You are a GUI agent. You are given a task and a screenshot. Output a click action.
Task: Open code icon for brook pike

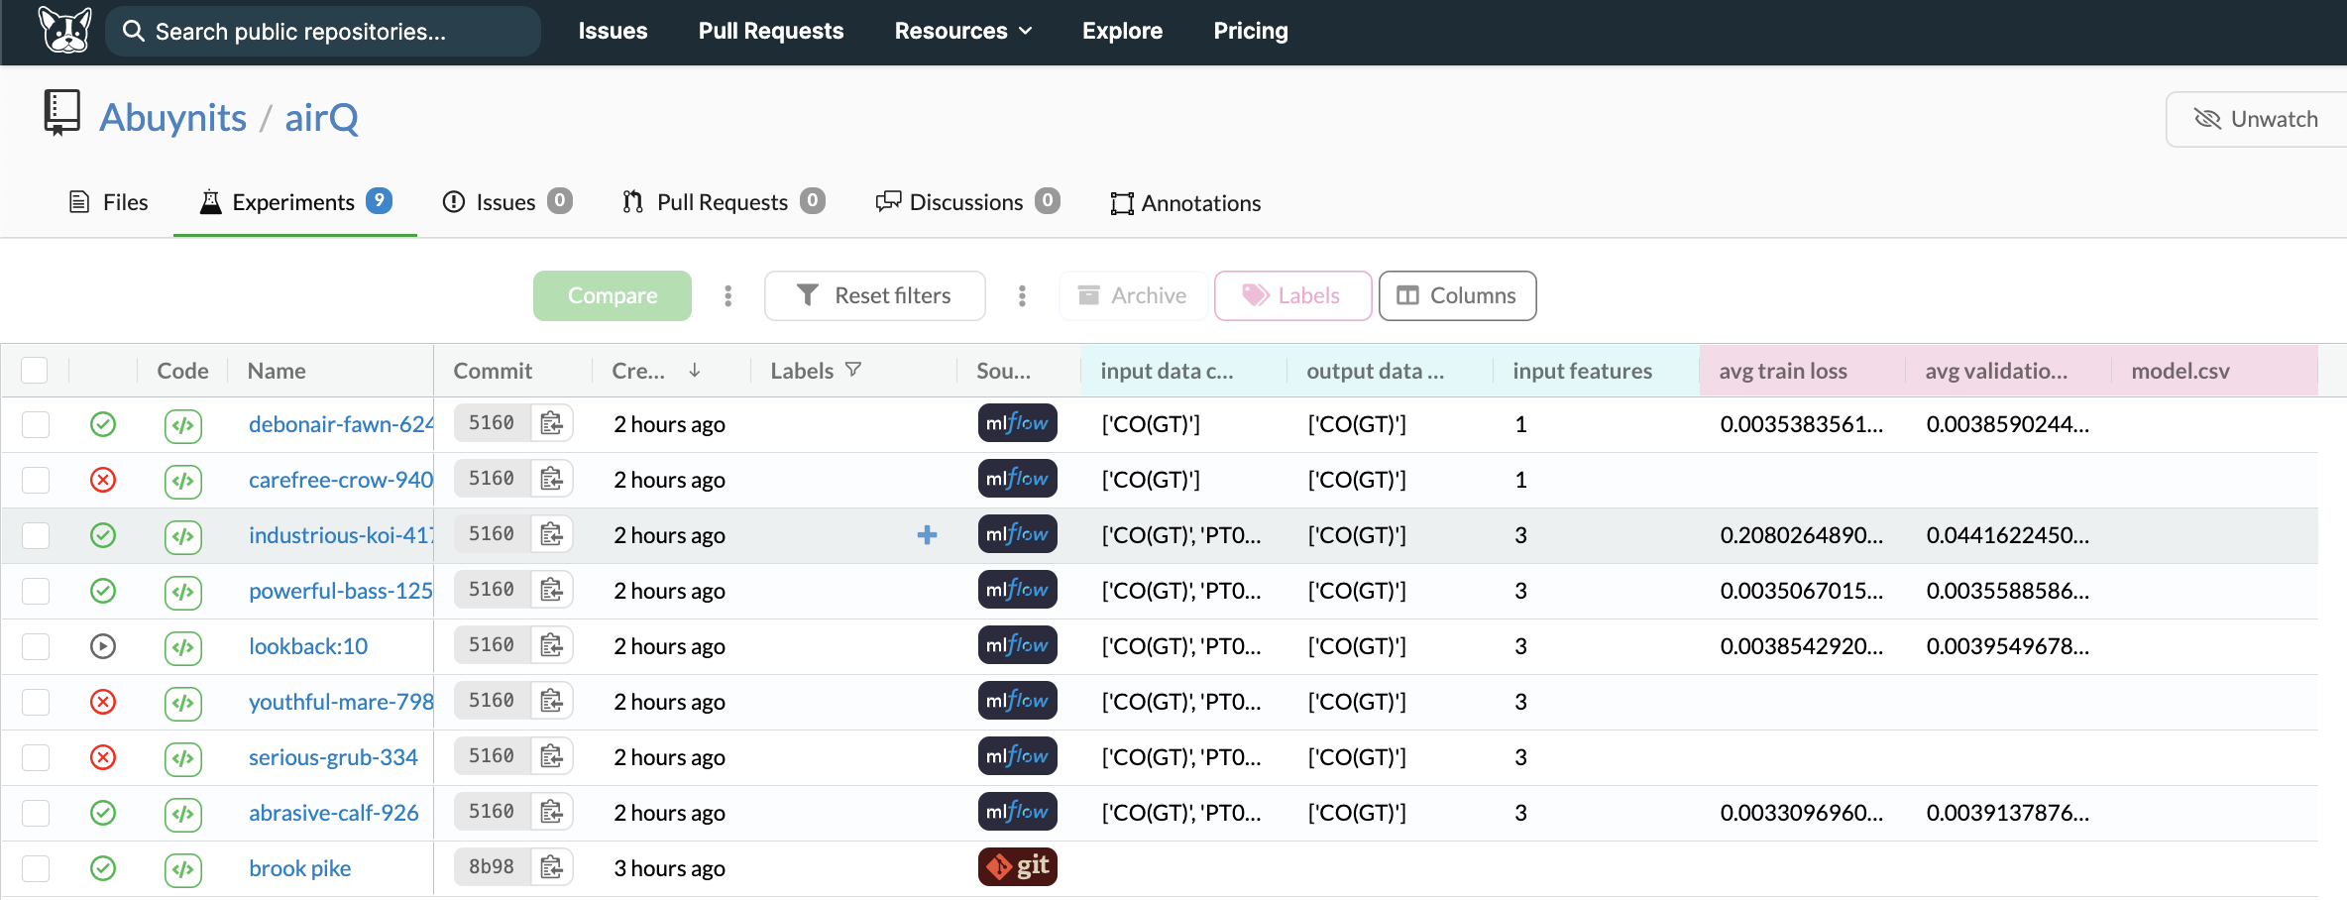[x=183, y=869]
